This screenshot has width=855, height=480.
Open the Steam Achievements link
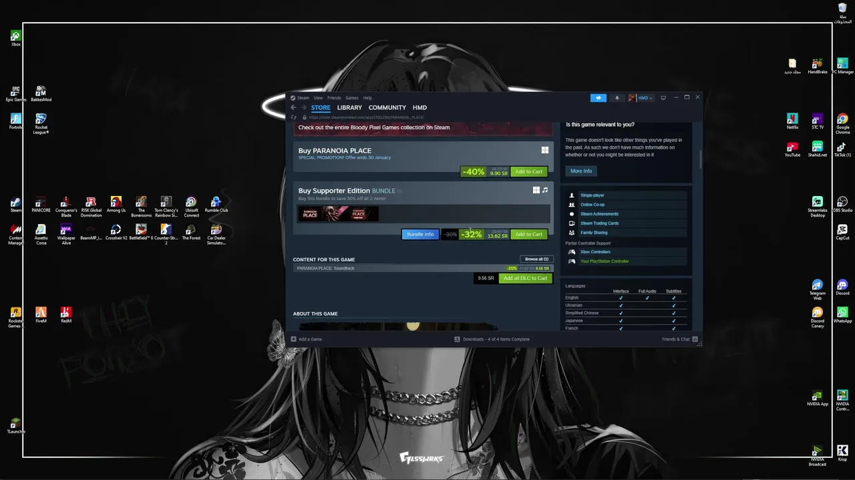click(x=599, y=214)
